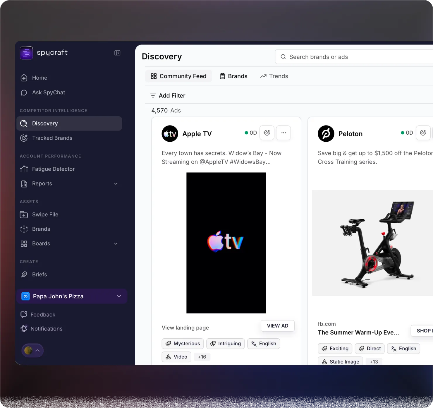The height and width of the screenshot is (408, 433).
Task: Click the Notifications bell icon
Action: tap(24, 329)
